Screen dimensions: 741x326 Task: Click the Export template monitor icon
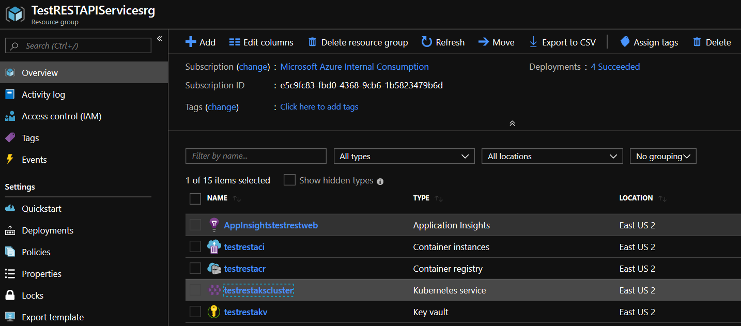pos(10,317)
